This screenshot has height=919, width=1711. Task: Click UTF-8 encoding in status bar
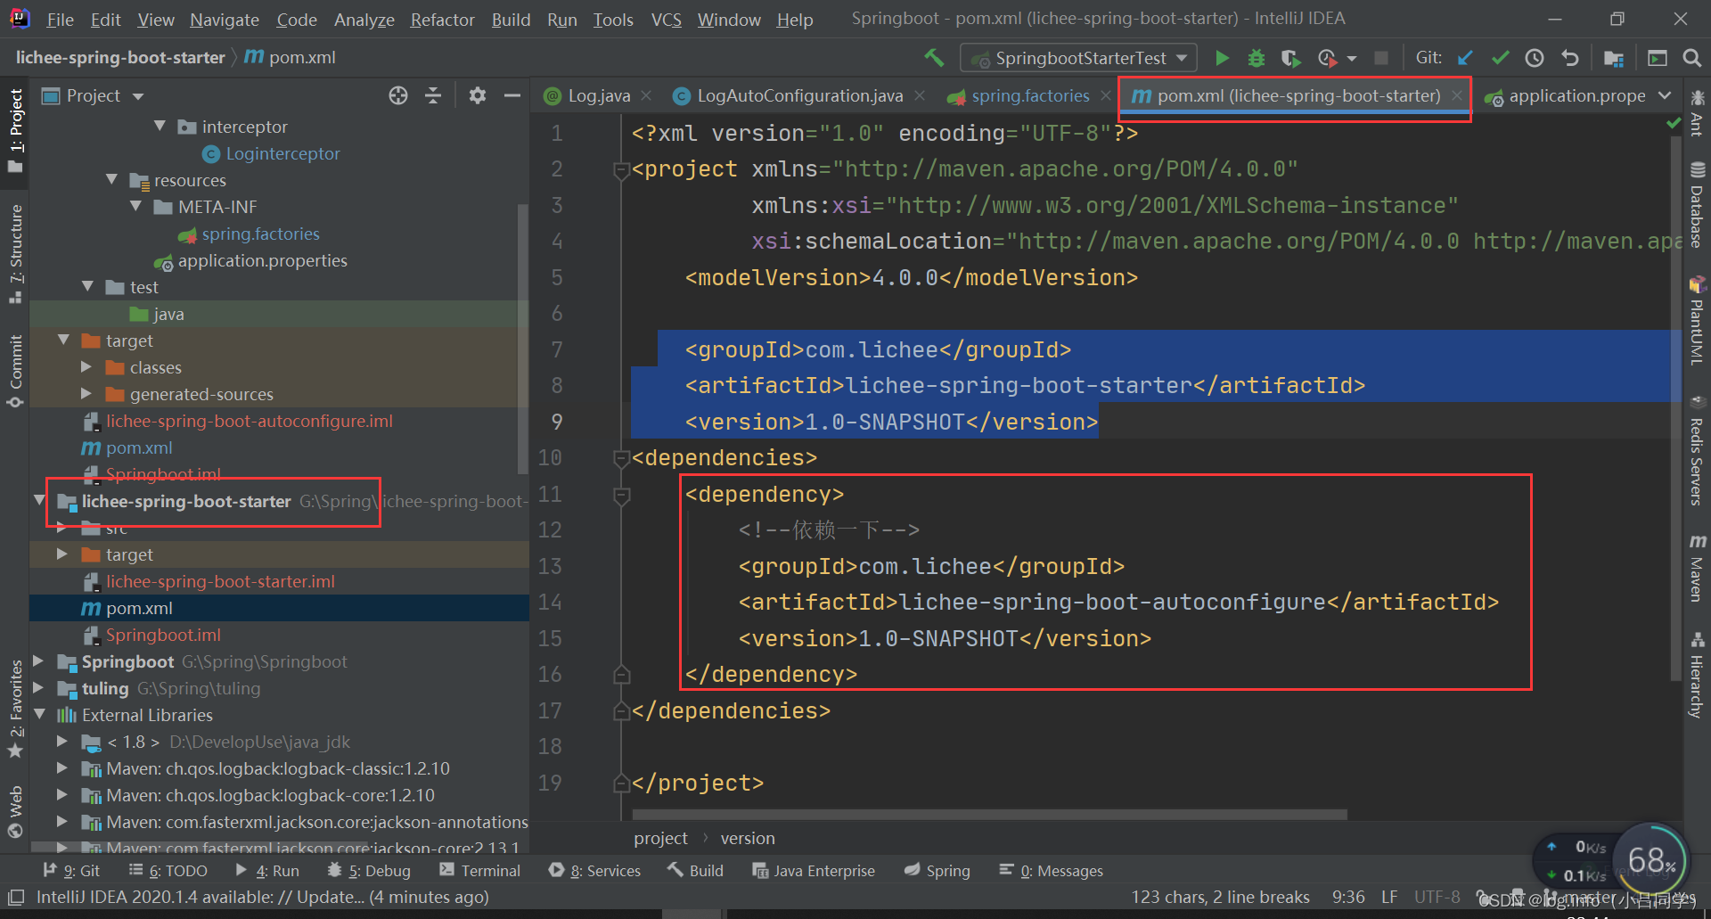click(x=1437, y=898)
